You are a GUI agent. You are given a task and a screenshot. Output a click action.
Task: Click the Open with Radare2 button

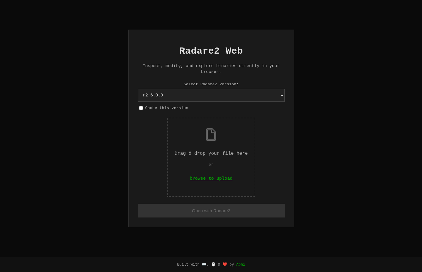(211, 211)
